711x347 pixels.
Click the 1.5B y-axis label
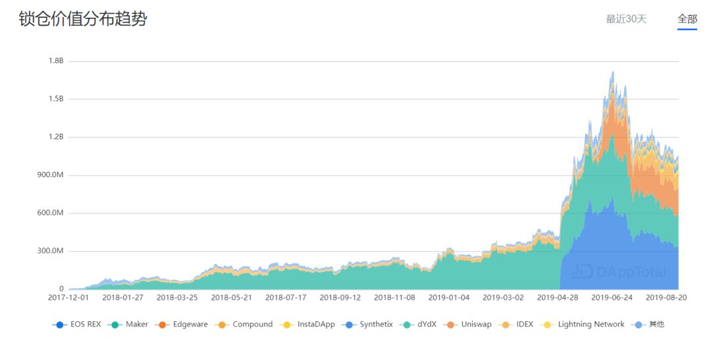pyautogui.click(x=56, y=99)
